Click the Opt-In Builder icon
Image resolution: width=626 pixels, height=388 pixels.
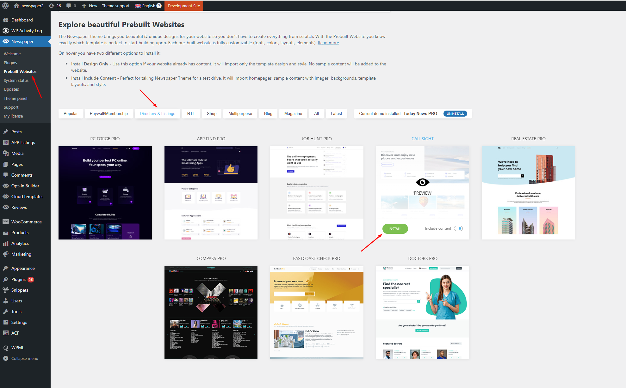click(6, 186)
